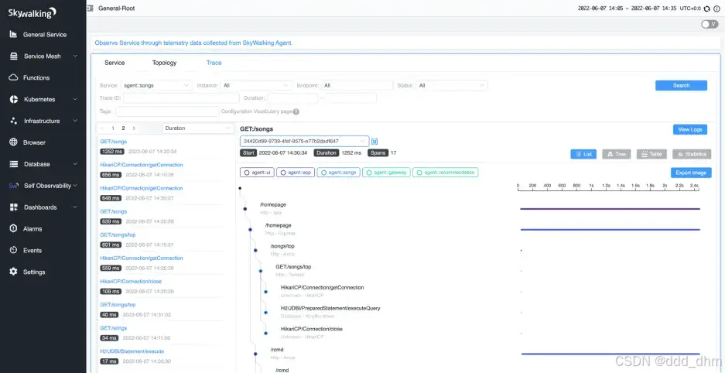This screenshot has height=373, width=725.
Task: Expand the Kubernetes menu chevron
Action: (x=75, y=99)
